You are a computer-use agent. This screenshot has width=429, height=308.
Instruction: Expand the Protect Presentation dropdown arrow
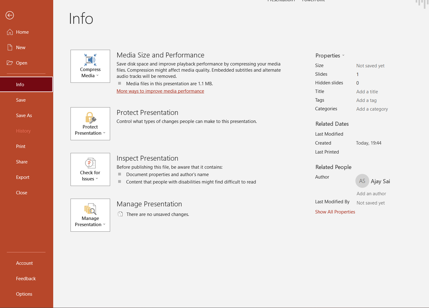click(x=104, y=133)
